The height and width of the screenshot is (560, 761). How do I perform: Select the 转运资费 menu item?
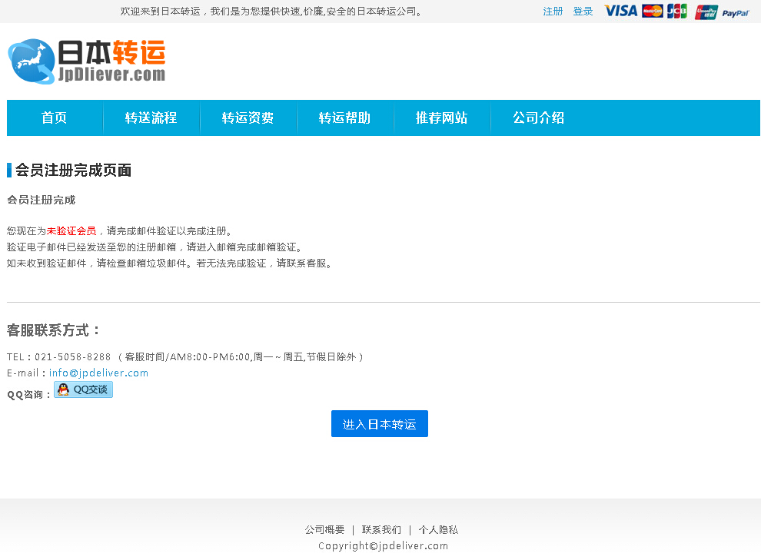[x=248, y=118]
